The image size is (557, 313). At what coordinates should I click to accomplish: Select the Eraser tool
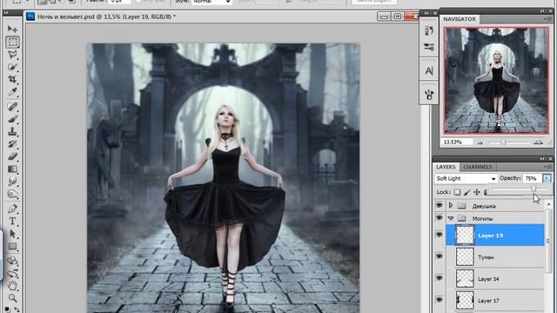(12, 156)
